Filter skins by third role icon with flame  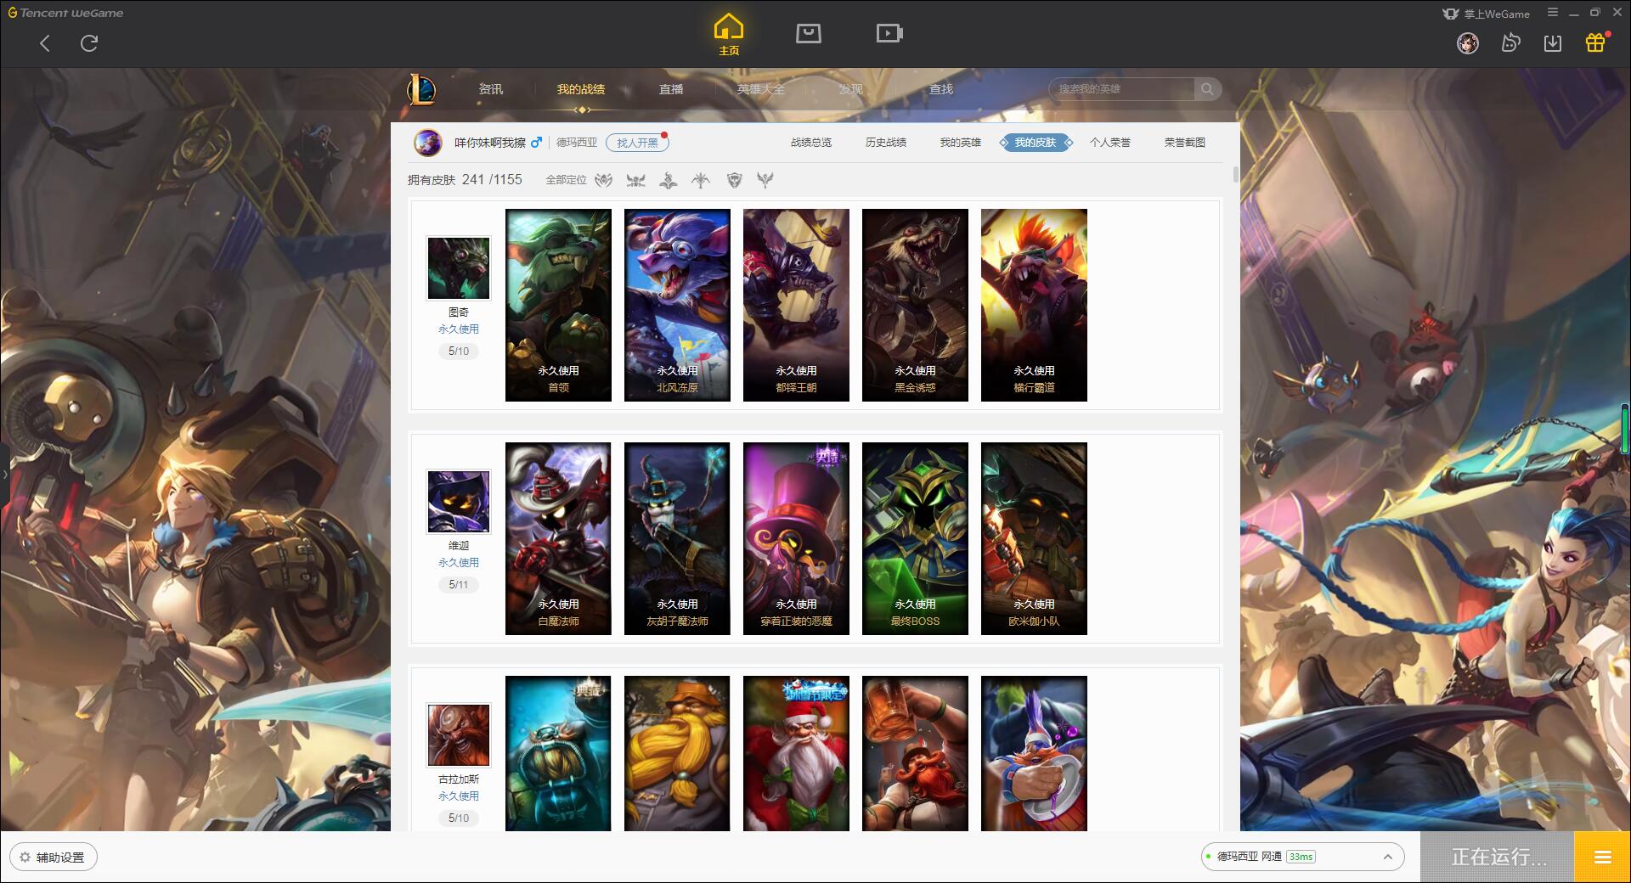tap(669, 180)
